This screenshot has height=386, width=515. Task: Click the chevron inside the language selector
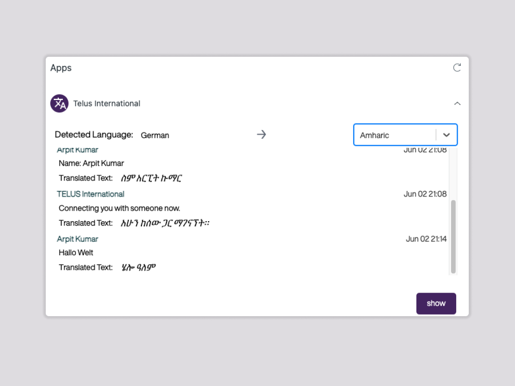(x=447, y=135)
